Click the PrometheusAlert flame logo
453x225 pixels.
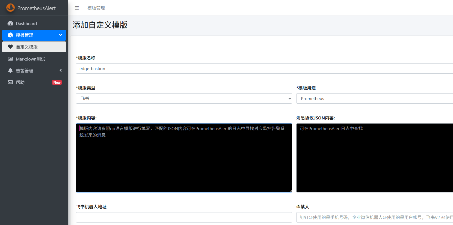coord(10,8)
